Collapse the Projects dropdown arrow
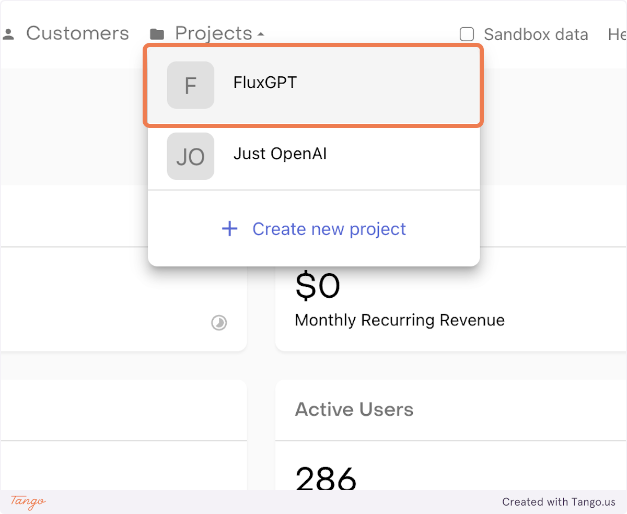 (x=261, y=34)
